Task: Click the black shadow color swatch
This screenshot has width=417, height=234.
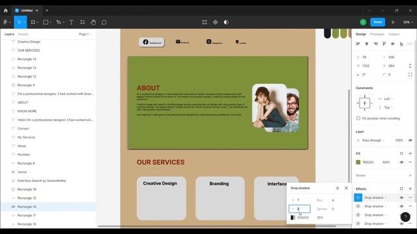Action: (x=293, y=218)
